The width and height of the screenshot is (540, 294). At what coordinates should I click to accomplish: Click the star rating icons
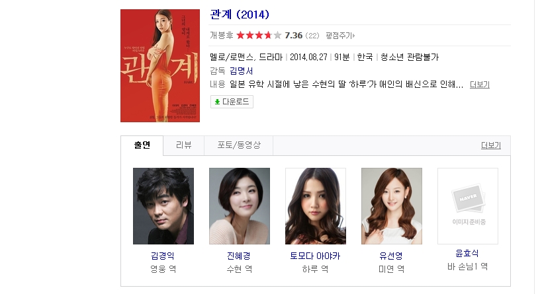(x=259, y=36)
